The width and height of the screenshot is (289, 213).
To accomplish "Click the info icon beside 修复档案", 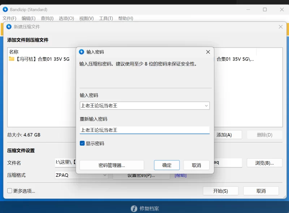I will click(x=134, y=208).
